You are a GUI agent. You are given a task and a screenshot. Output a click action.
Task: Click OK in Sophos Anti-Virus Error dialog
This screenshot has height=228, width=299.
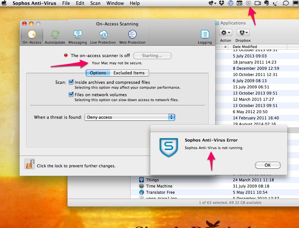pyautogui.click(x=268, y=165)
